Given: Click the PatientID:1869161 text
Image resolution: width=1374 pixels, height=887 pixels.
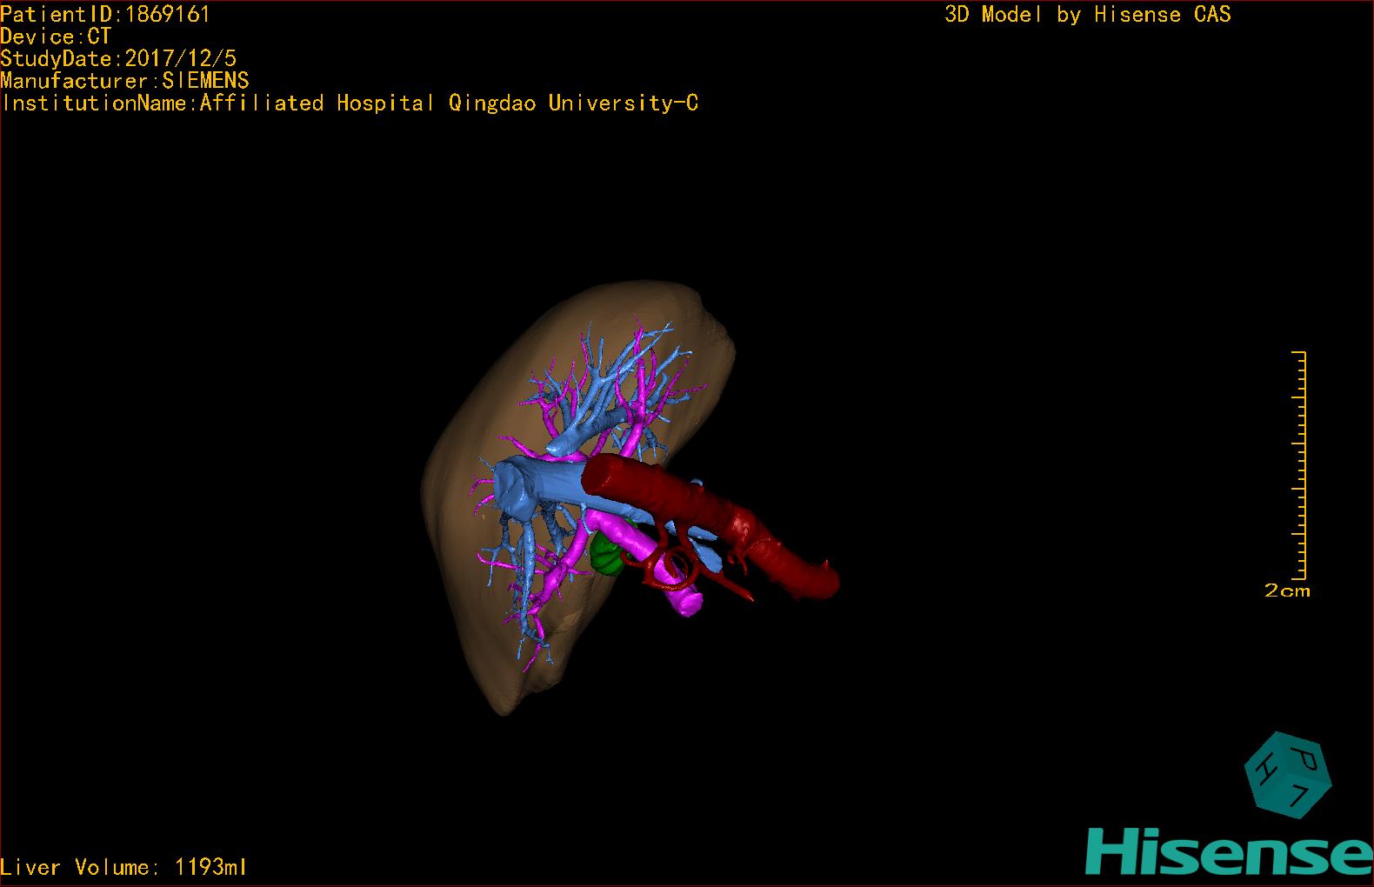Looking at the screenshot, I should pyautogui.click(x=105, y=14).
